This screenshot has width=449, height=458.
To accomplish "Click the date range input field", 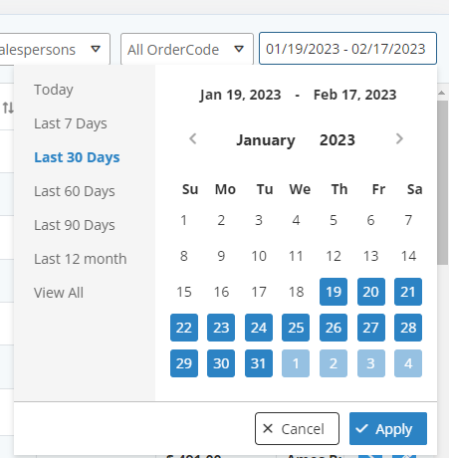I will [x=347, y=49].
